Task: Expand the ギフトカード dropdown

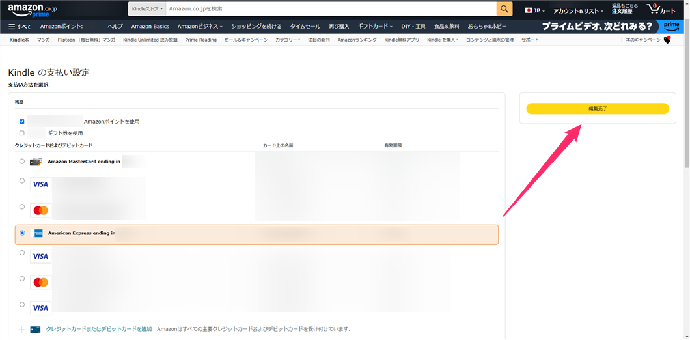Action: [x=375, y=27]
